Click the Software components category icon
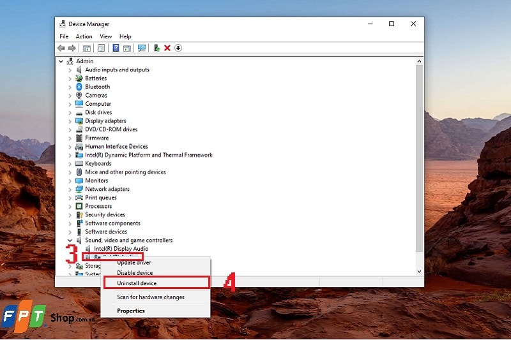The width and height of the screenshot is (511, 340). pos(79,223)
